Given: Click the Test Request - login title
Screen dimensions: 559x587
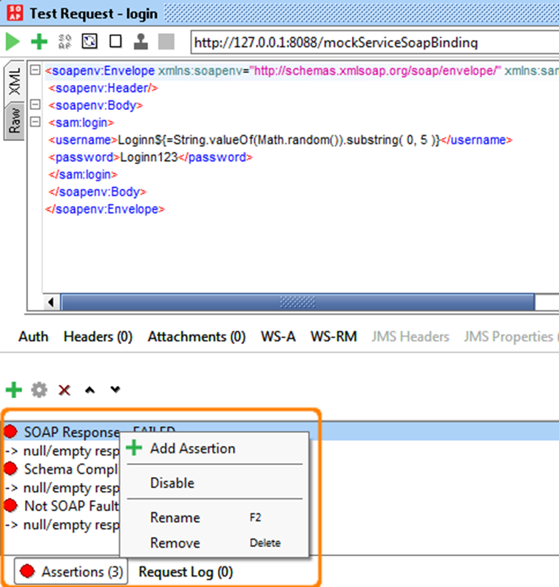Looking at the screenshot, I should pos(94,13).
